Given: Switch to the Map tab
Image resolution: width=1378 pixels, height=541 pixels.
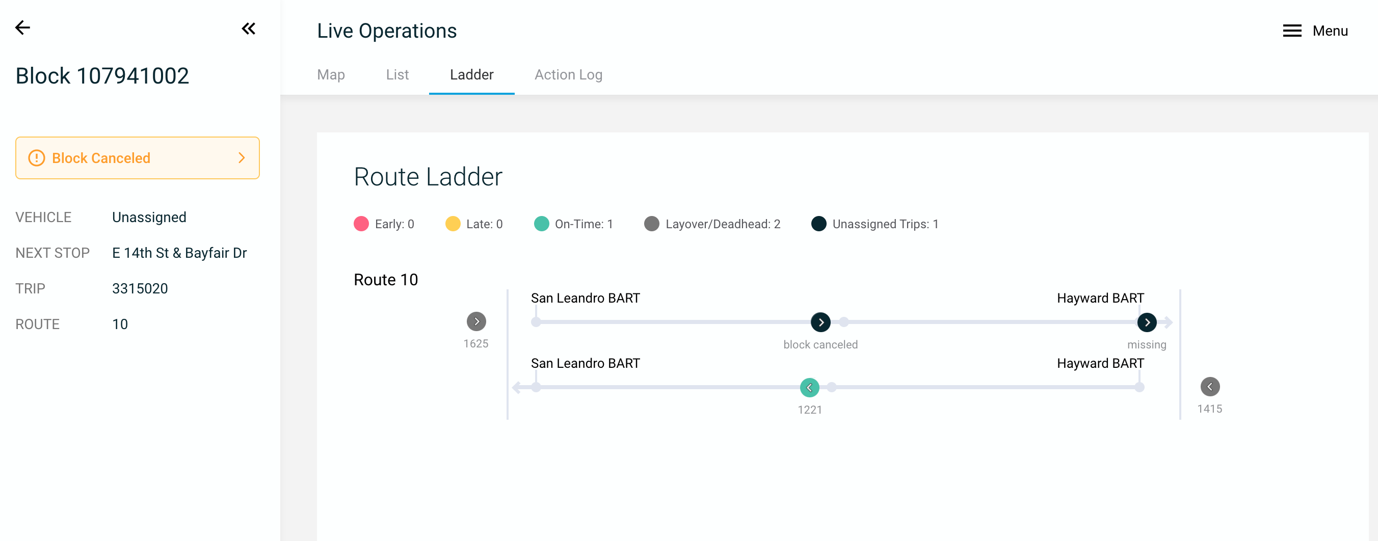Looking at the screenshot, I should click(x=331, y=75).
